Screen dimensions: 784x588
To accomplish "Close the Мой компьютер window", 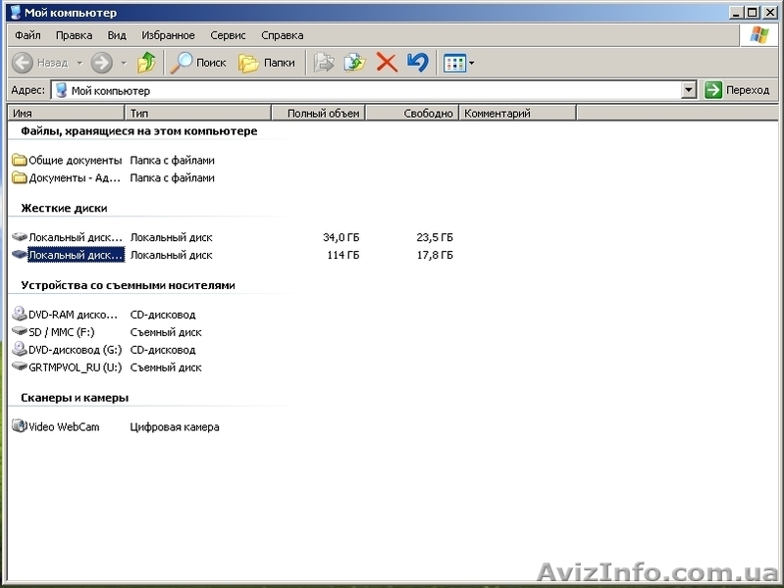I will (x=769, y=12).
